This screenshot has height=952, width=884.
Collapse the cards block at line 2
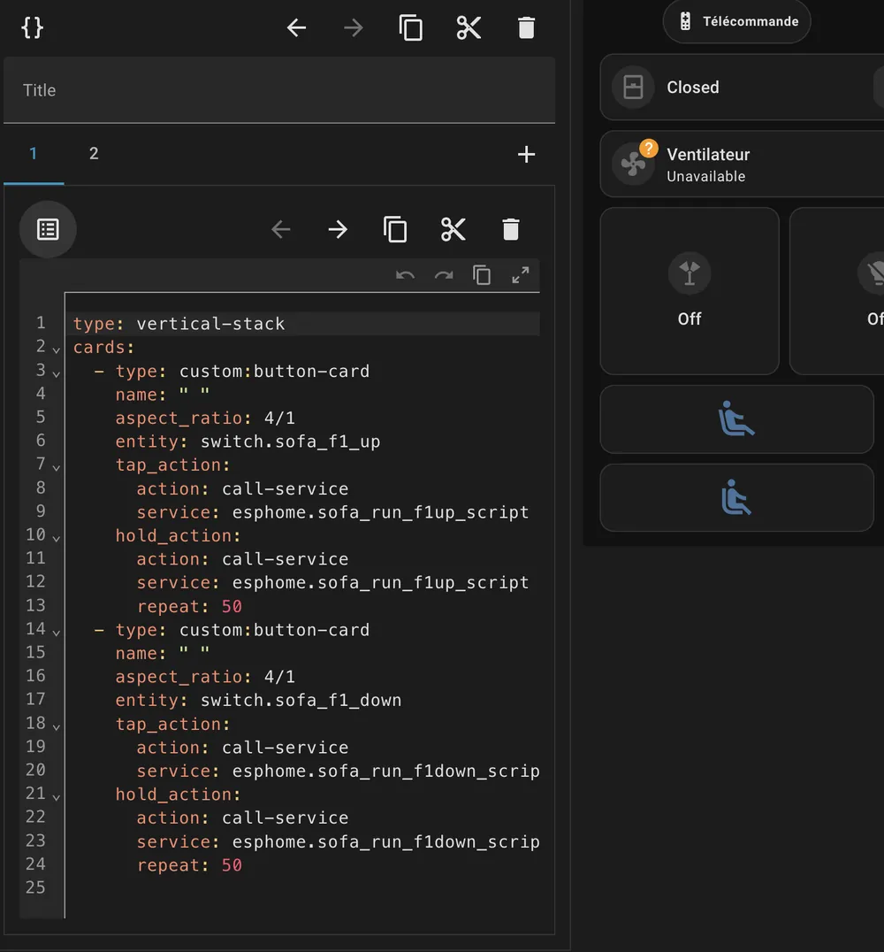56,350
